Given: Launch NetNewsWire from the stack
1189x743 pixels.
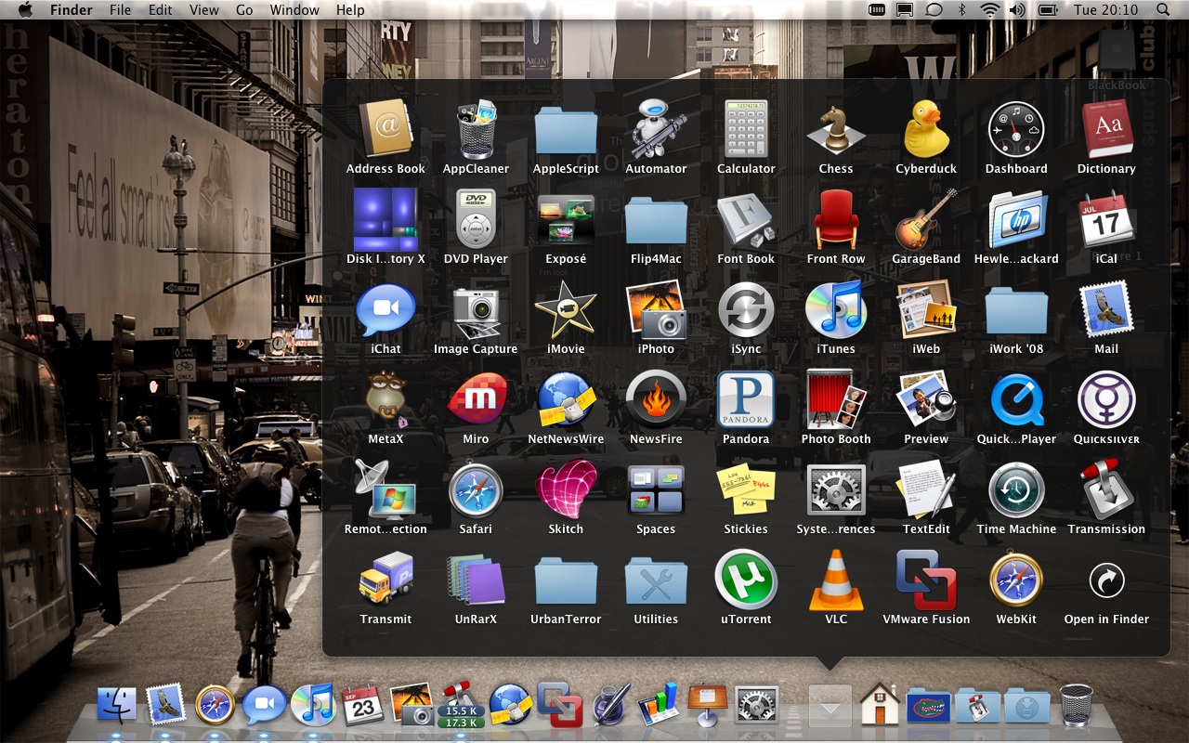Looking at the screenshot, I should [x=566, y=398].
